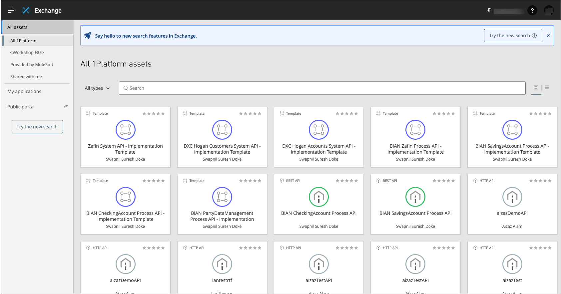The width and height of the screenshot is (561, 294).
Task: Open aizazDemoAPI icon by Aizaz Alam in second row
Action: (x=512, y=197)
